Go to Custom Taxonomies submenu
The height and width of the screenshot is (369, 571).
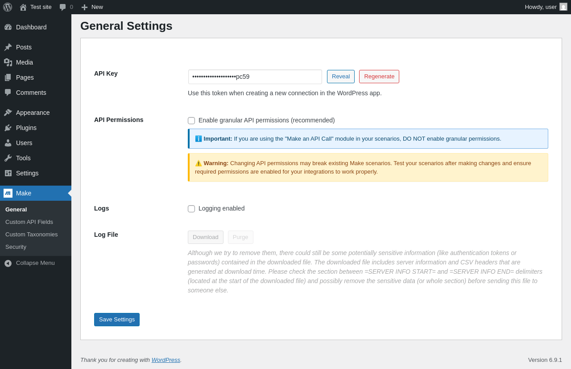[x=31, y=234]
